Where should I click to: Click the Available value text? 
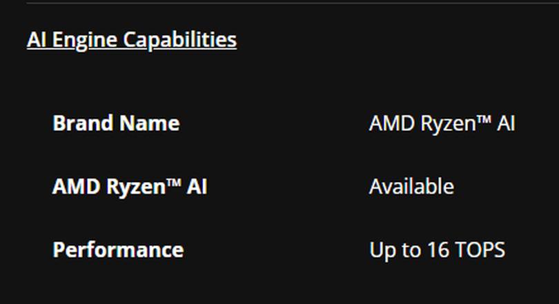[x=411, y=187]
